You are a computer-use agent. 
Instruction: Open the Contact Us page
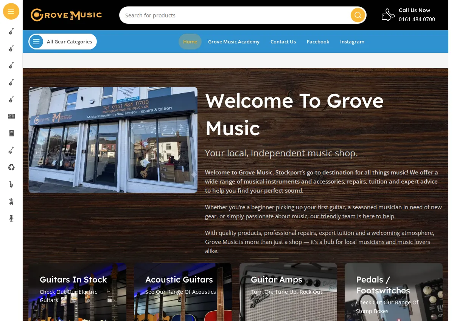[283, 42]
